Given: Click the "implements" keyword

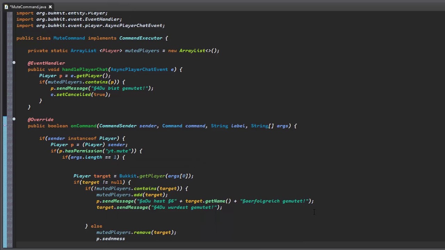Looking at the screenshot, I should pyautogui.click(x=102, y=38).
